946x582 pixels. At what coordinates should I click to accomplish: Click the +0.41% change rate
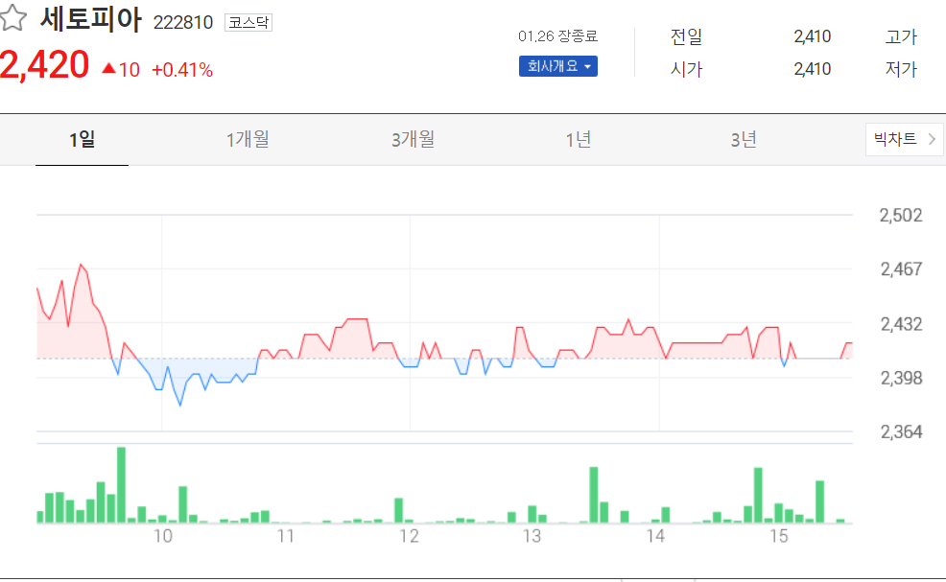point(182,70)
